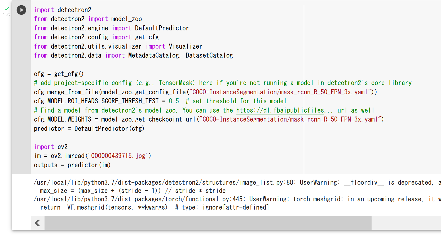Click the left arrow of output scrollbar
This screenshot has width=441, height=236.
coord(38,223)
